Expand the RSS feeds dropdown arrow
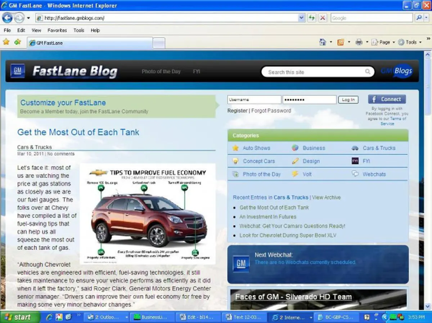This screenshot has width=432, height=323. [x=349, y=42]
